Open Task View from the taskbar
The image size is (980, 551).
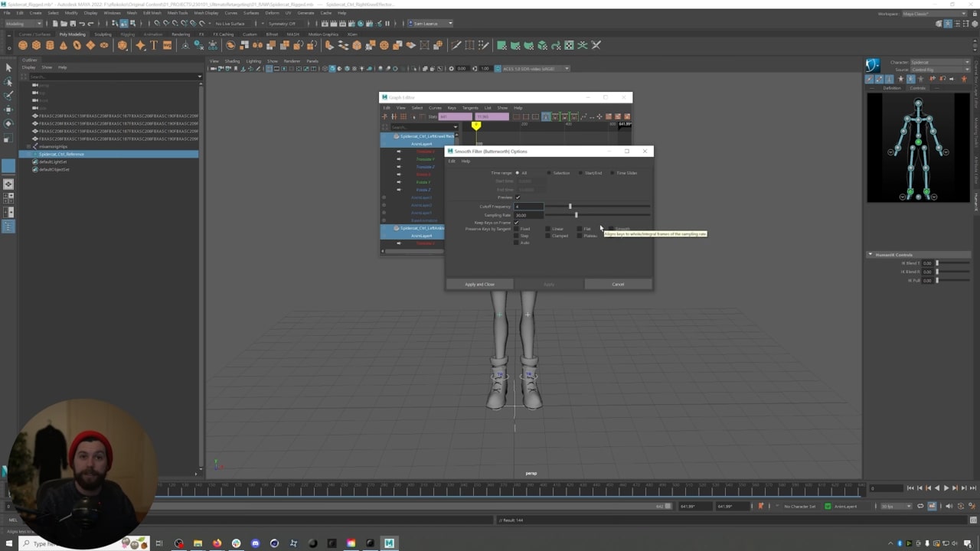pos(159,543)
